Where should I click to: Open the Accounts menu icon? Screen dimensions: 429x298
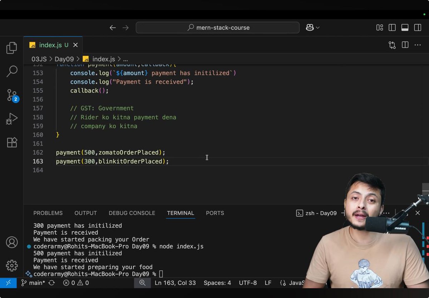(x=12, y=242)
